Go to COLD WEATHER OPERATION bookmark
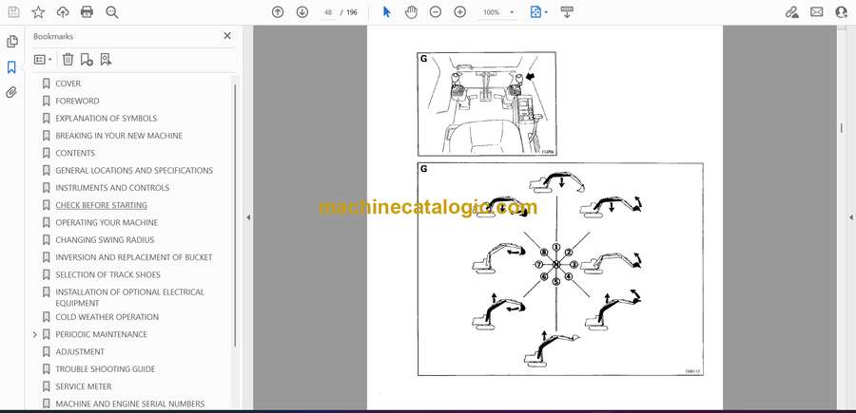 [x=107, y=317]
